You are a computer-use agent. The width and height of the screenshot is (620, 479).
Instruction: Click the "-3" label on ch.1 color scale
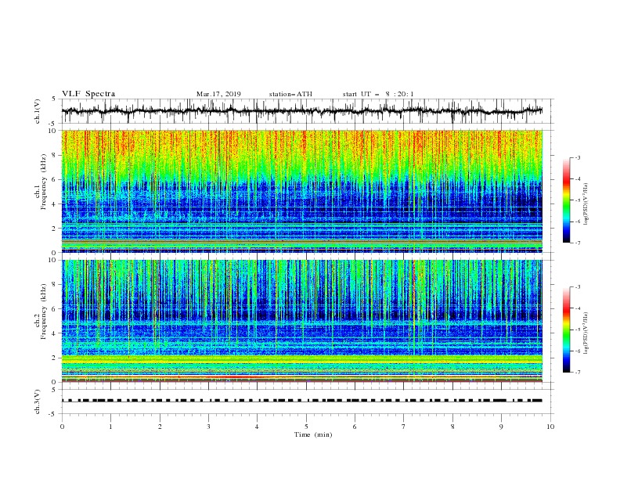[x=577, y=157]
